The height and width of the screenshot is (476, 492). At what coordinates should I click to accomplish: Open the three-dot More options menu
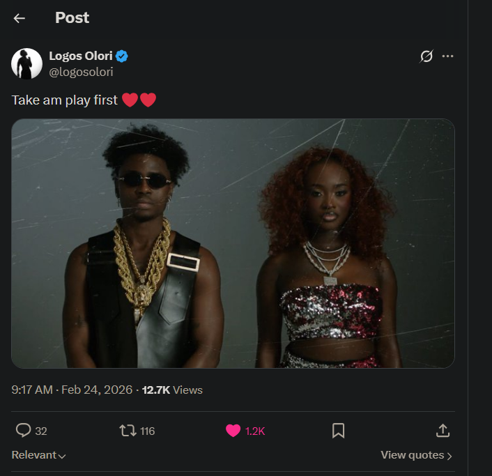[448, 56]
